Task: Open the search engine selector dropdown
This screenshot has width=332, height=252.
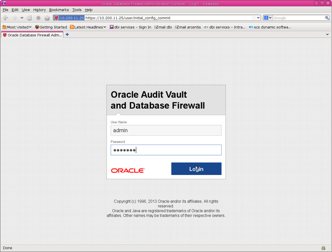Action: tap(268, 18)
